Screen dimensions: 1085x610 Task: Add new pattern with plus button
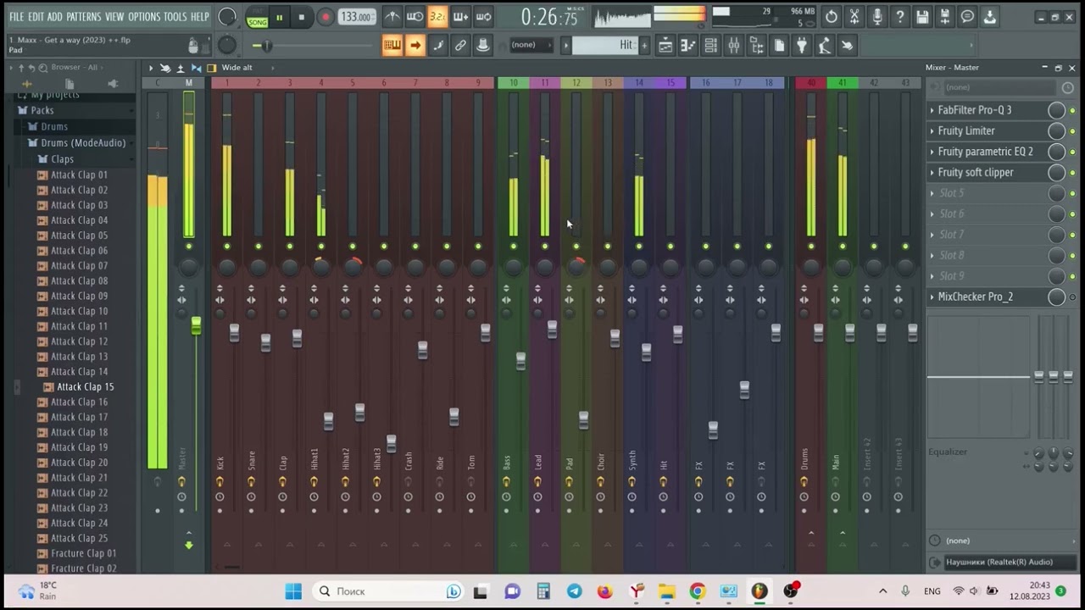644,46
